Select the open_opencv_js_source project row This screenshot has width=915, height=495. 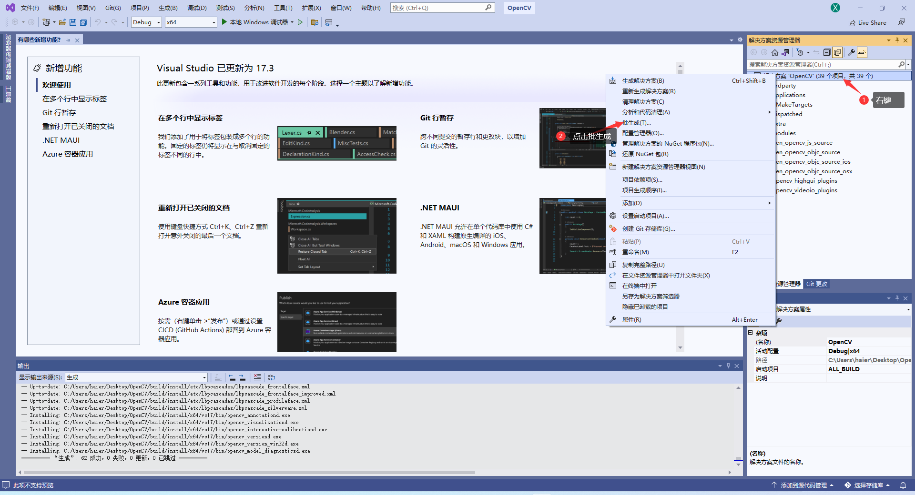click(x=804, y=143)
